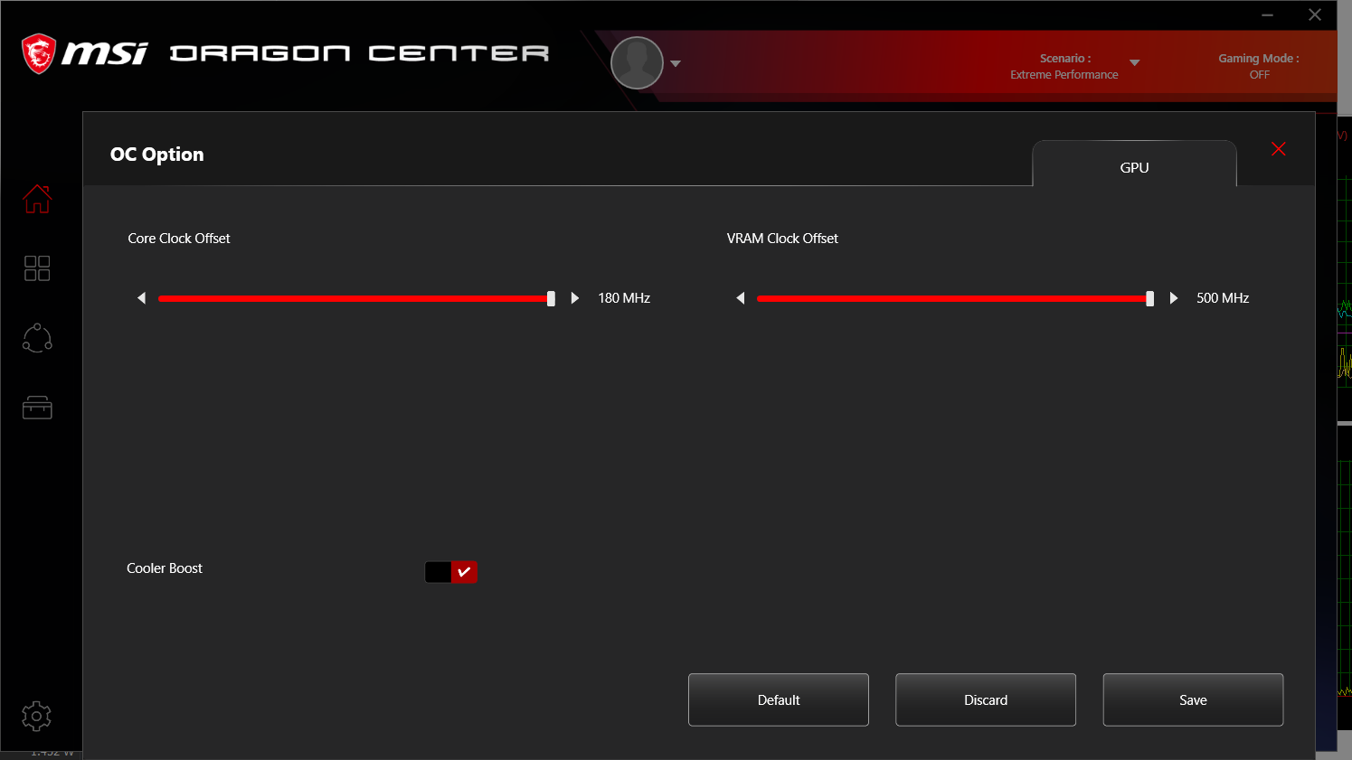Close the Dragon Center window
The width and height of the screenshot is (1352, 760).
point(1315,14)
